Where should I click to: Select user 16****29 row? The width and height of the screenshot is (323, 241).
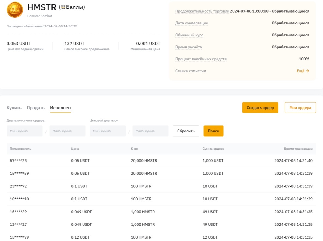161,212
